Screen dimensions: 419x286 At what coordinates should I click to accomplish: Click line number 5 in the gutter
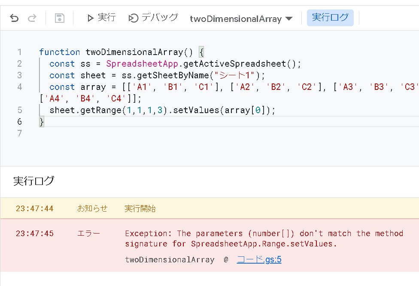tap(19, 110)
